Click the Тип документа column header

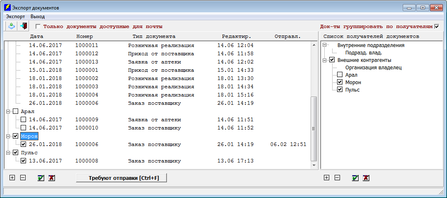click(x=154, y=36)
